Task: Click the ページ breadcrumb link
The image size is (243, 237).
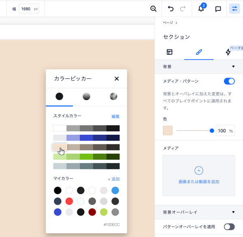Action: click(x=168, y=23)
